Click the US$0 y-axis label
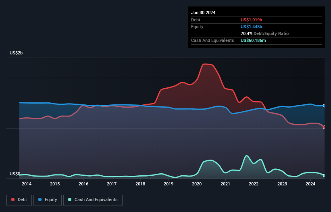The width and height of the screenshot is (331, 212). click(x=15, y=174)
